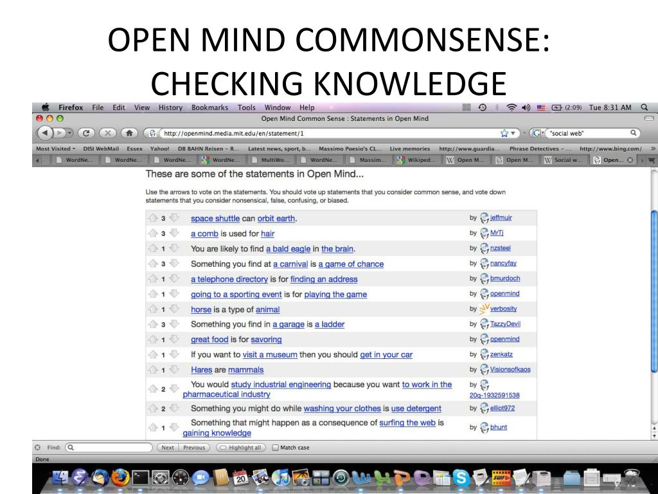Screen dimensions: 658x494
Task: Click the page vertical scrollbar
Action: point(654,290)
